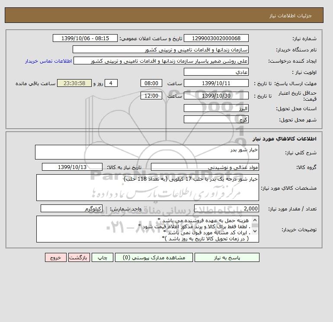Select buyer organization name field
The width and height of the screenshot is (333, 322).
click(160, 49)
